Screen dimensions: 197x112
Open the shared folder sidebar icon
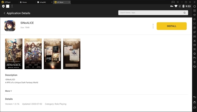click(x=194, y=58)
